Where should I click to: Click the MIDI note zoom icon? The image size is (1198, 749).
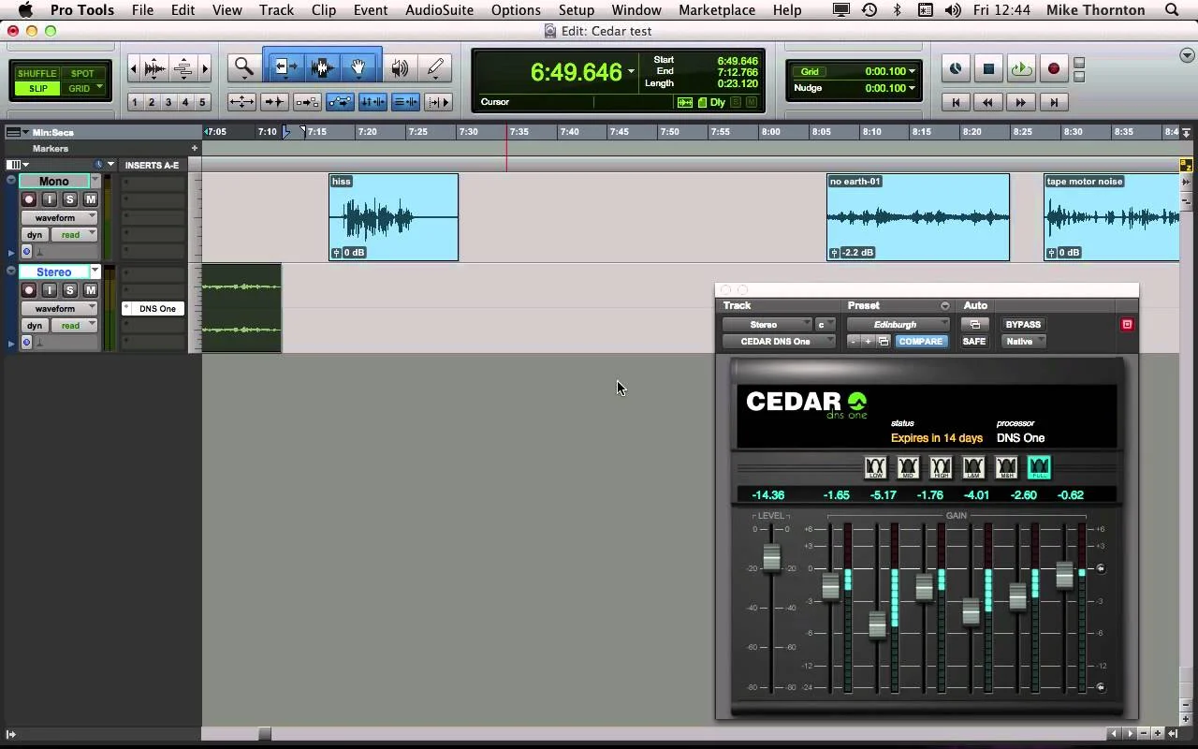(x=183, y=68)
